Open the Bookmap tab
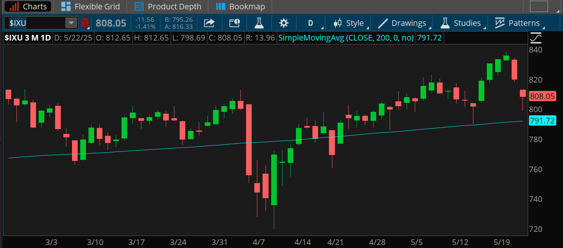 (241, 6)
